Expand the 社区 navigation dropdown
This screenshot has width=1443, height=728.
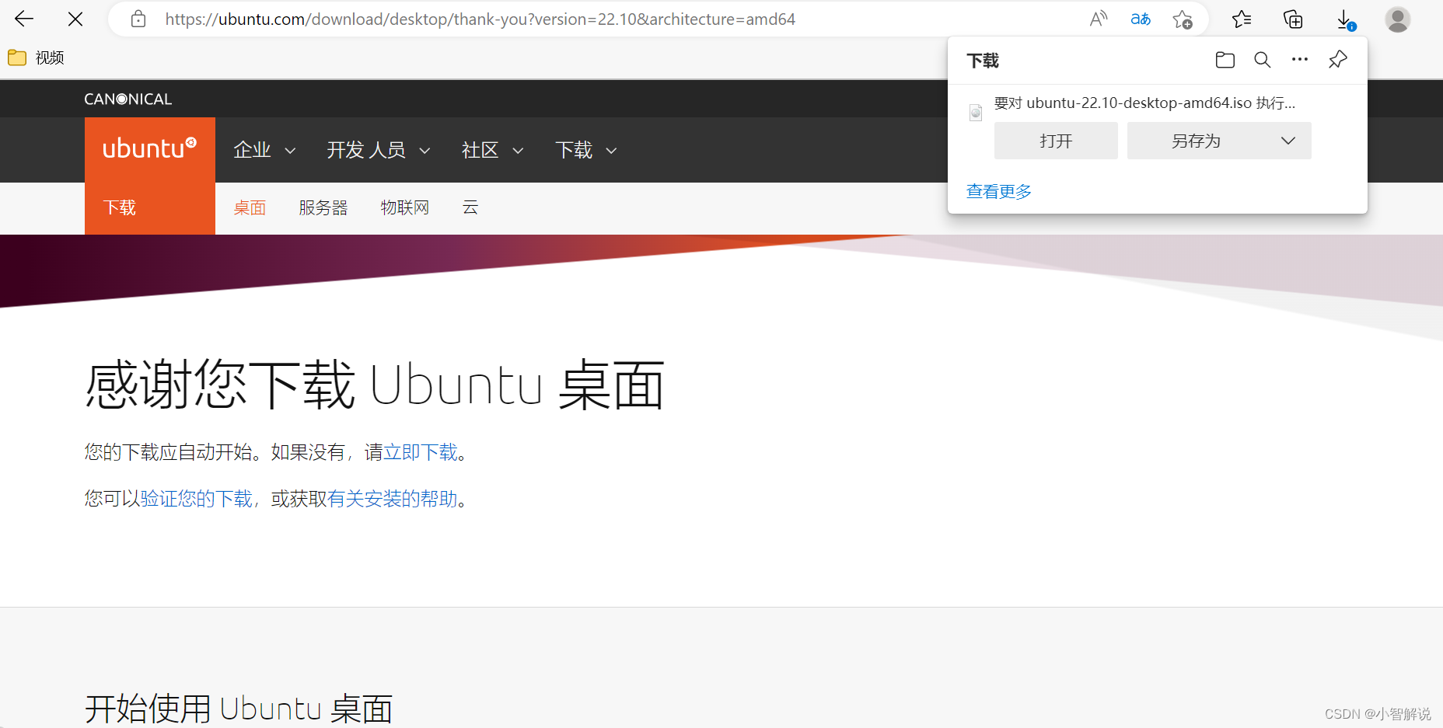[491, 150]
